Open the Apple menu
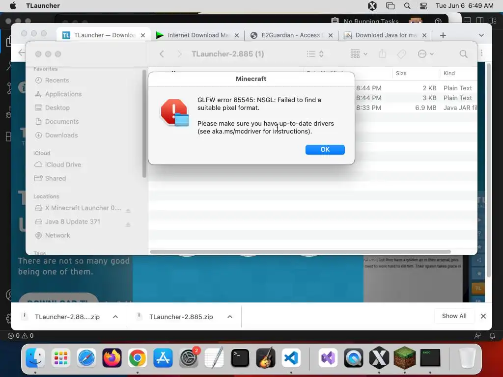The width and height of the screenshot is (503, 377). click(13, 6)
